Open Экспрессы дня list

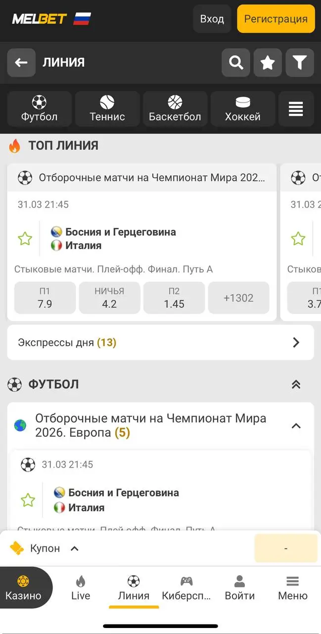160,342
